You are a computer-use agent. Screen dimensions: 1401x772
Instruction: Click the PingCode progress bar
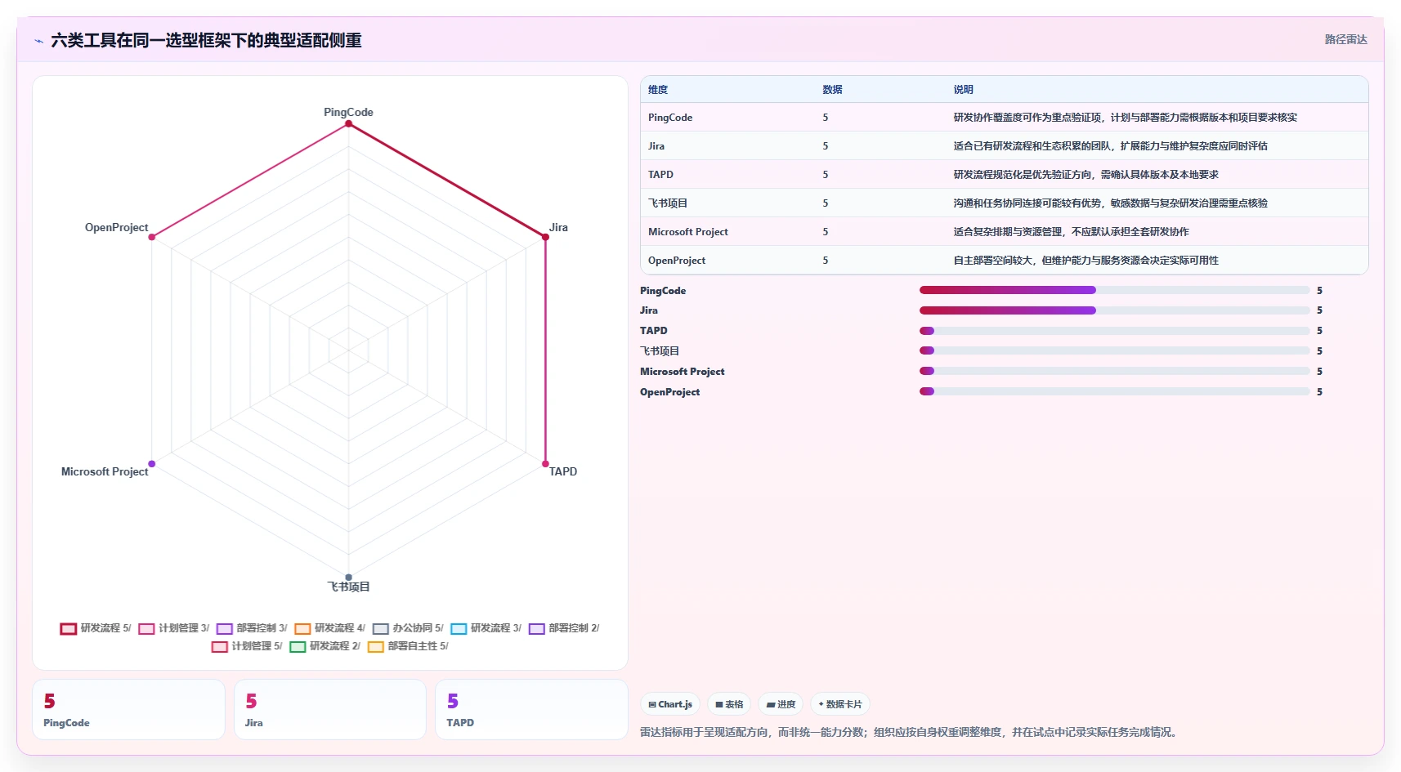(x=1114, y=290)
